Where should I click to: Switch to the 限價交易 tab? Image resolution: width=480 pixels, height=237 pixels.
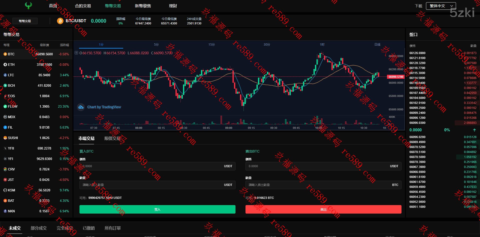tap(112, 139)
